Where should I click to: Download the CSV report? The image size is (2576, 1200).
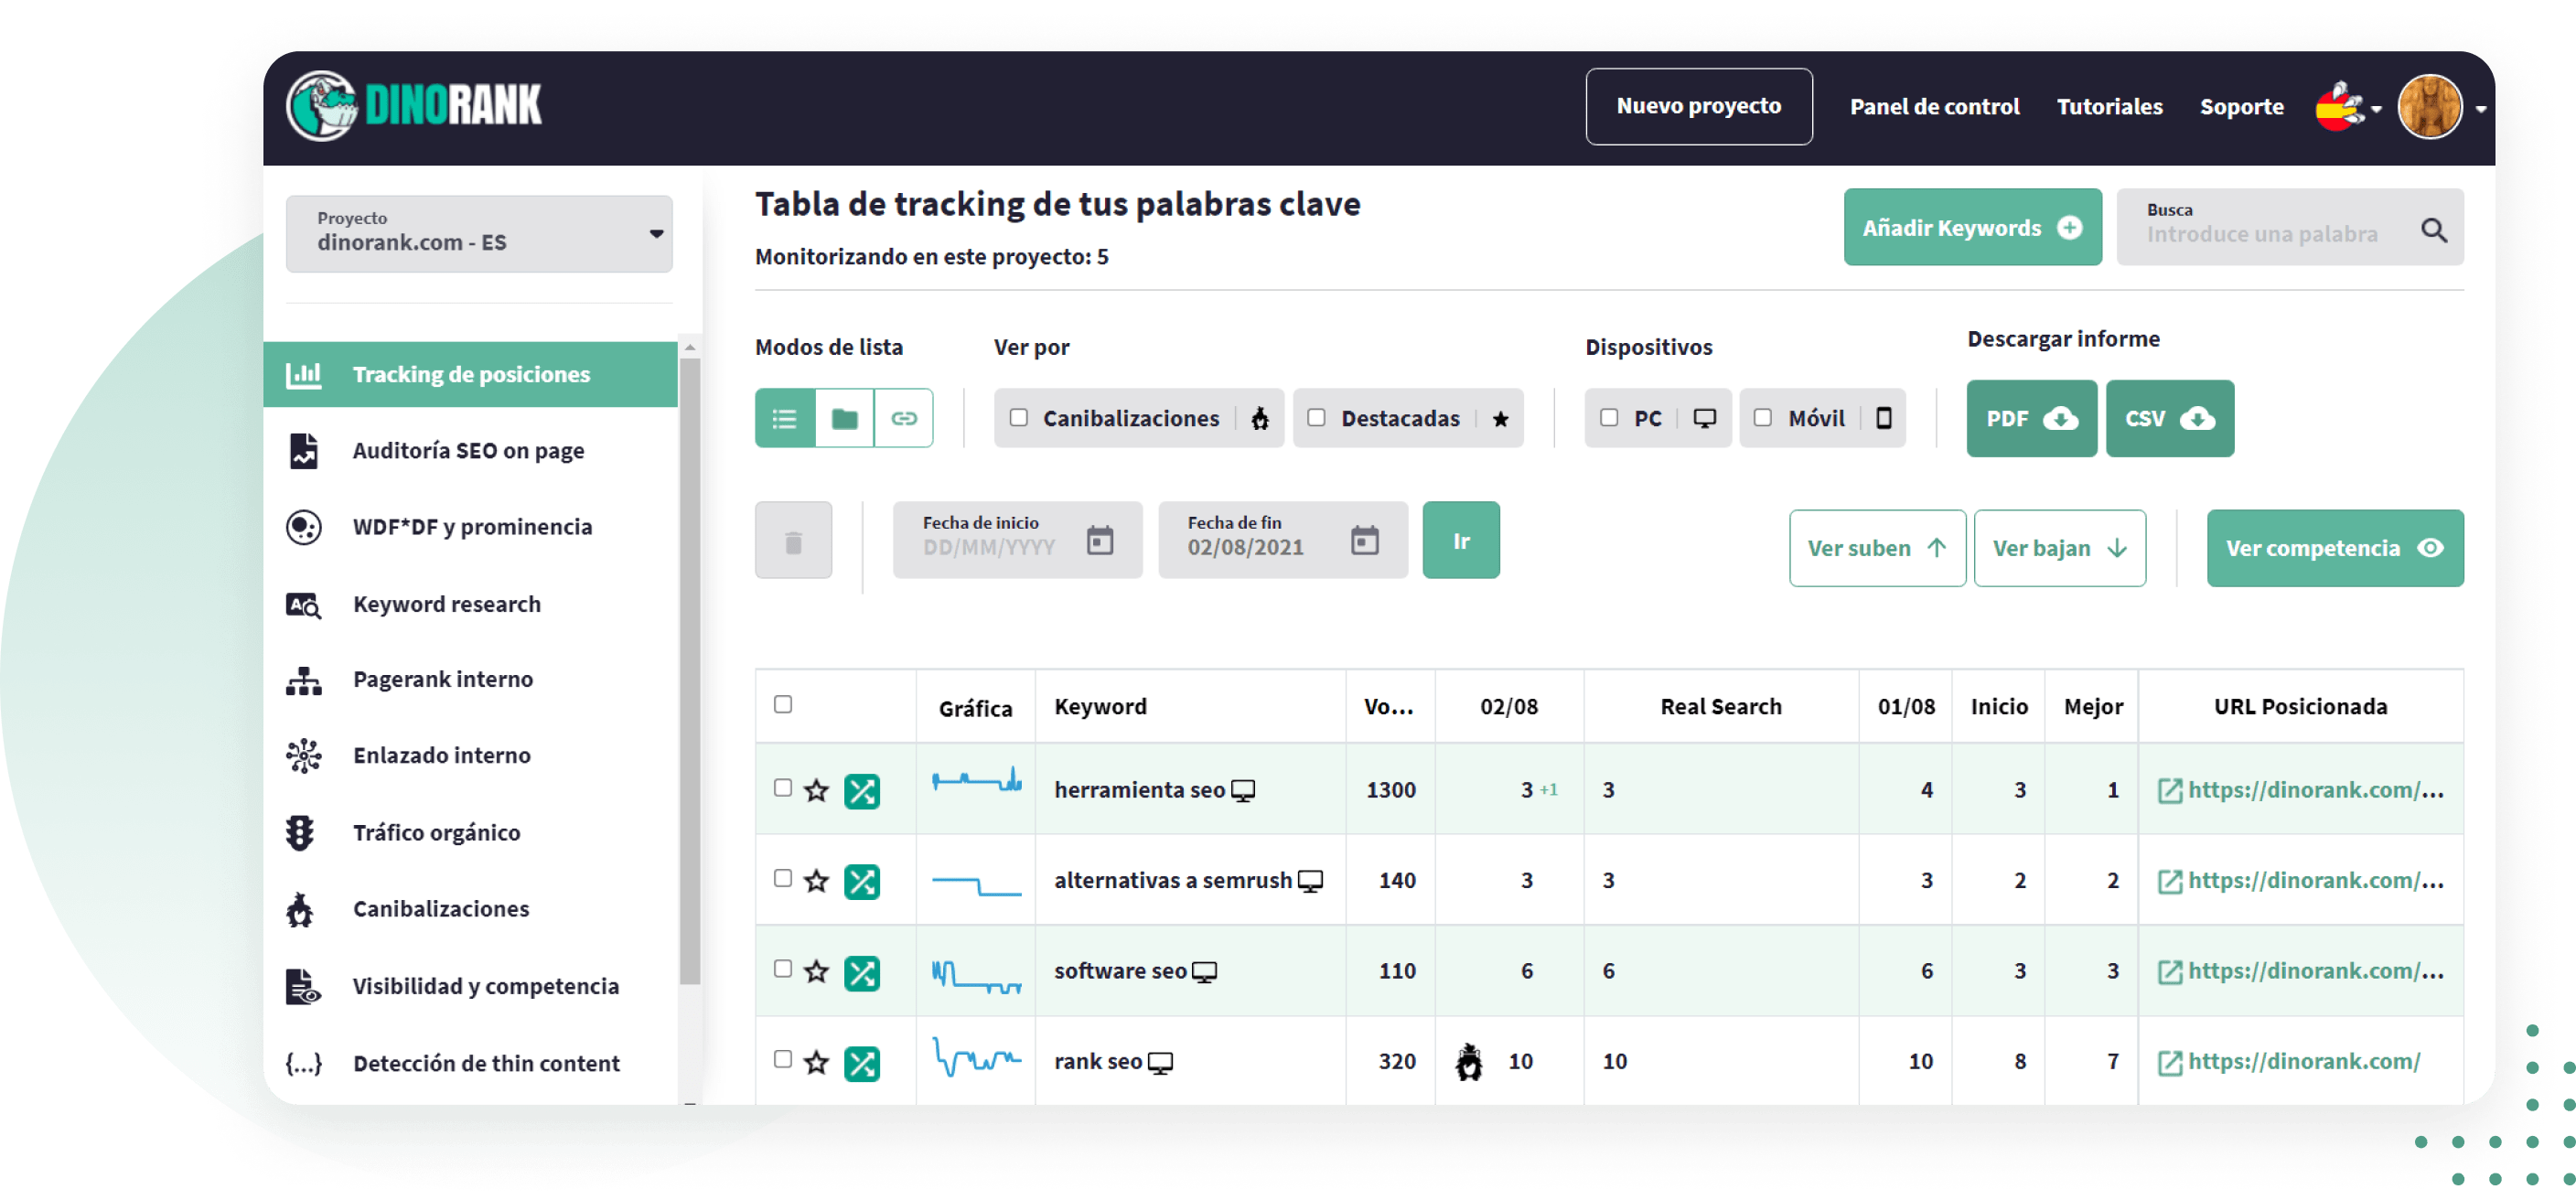[x=2169, y=418]
